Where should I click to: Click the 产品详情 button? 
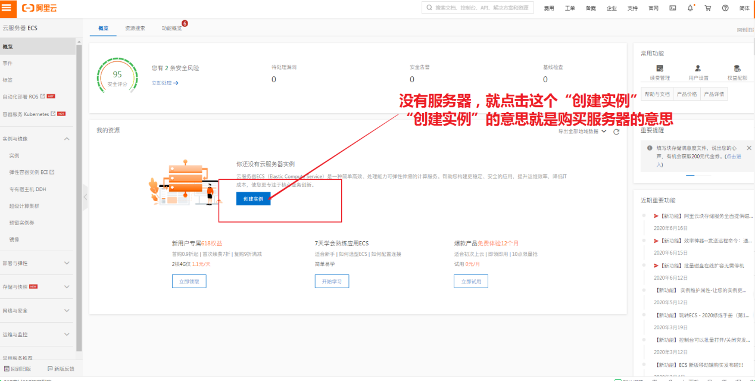click(714, 94)
